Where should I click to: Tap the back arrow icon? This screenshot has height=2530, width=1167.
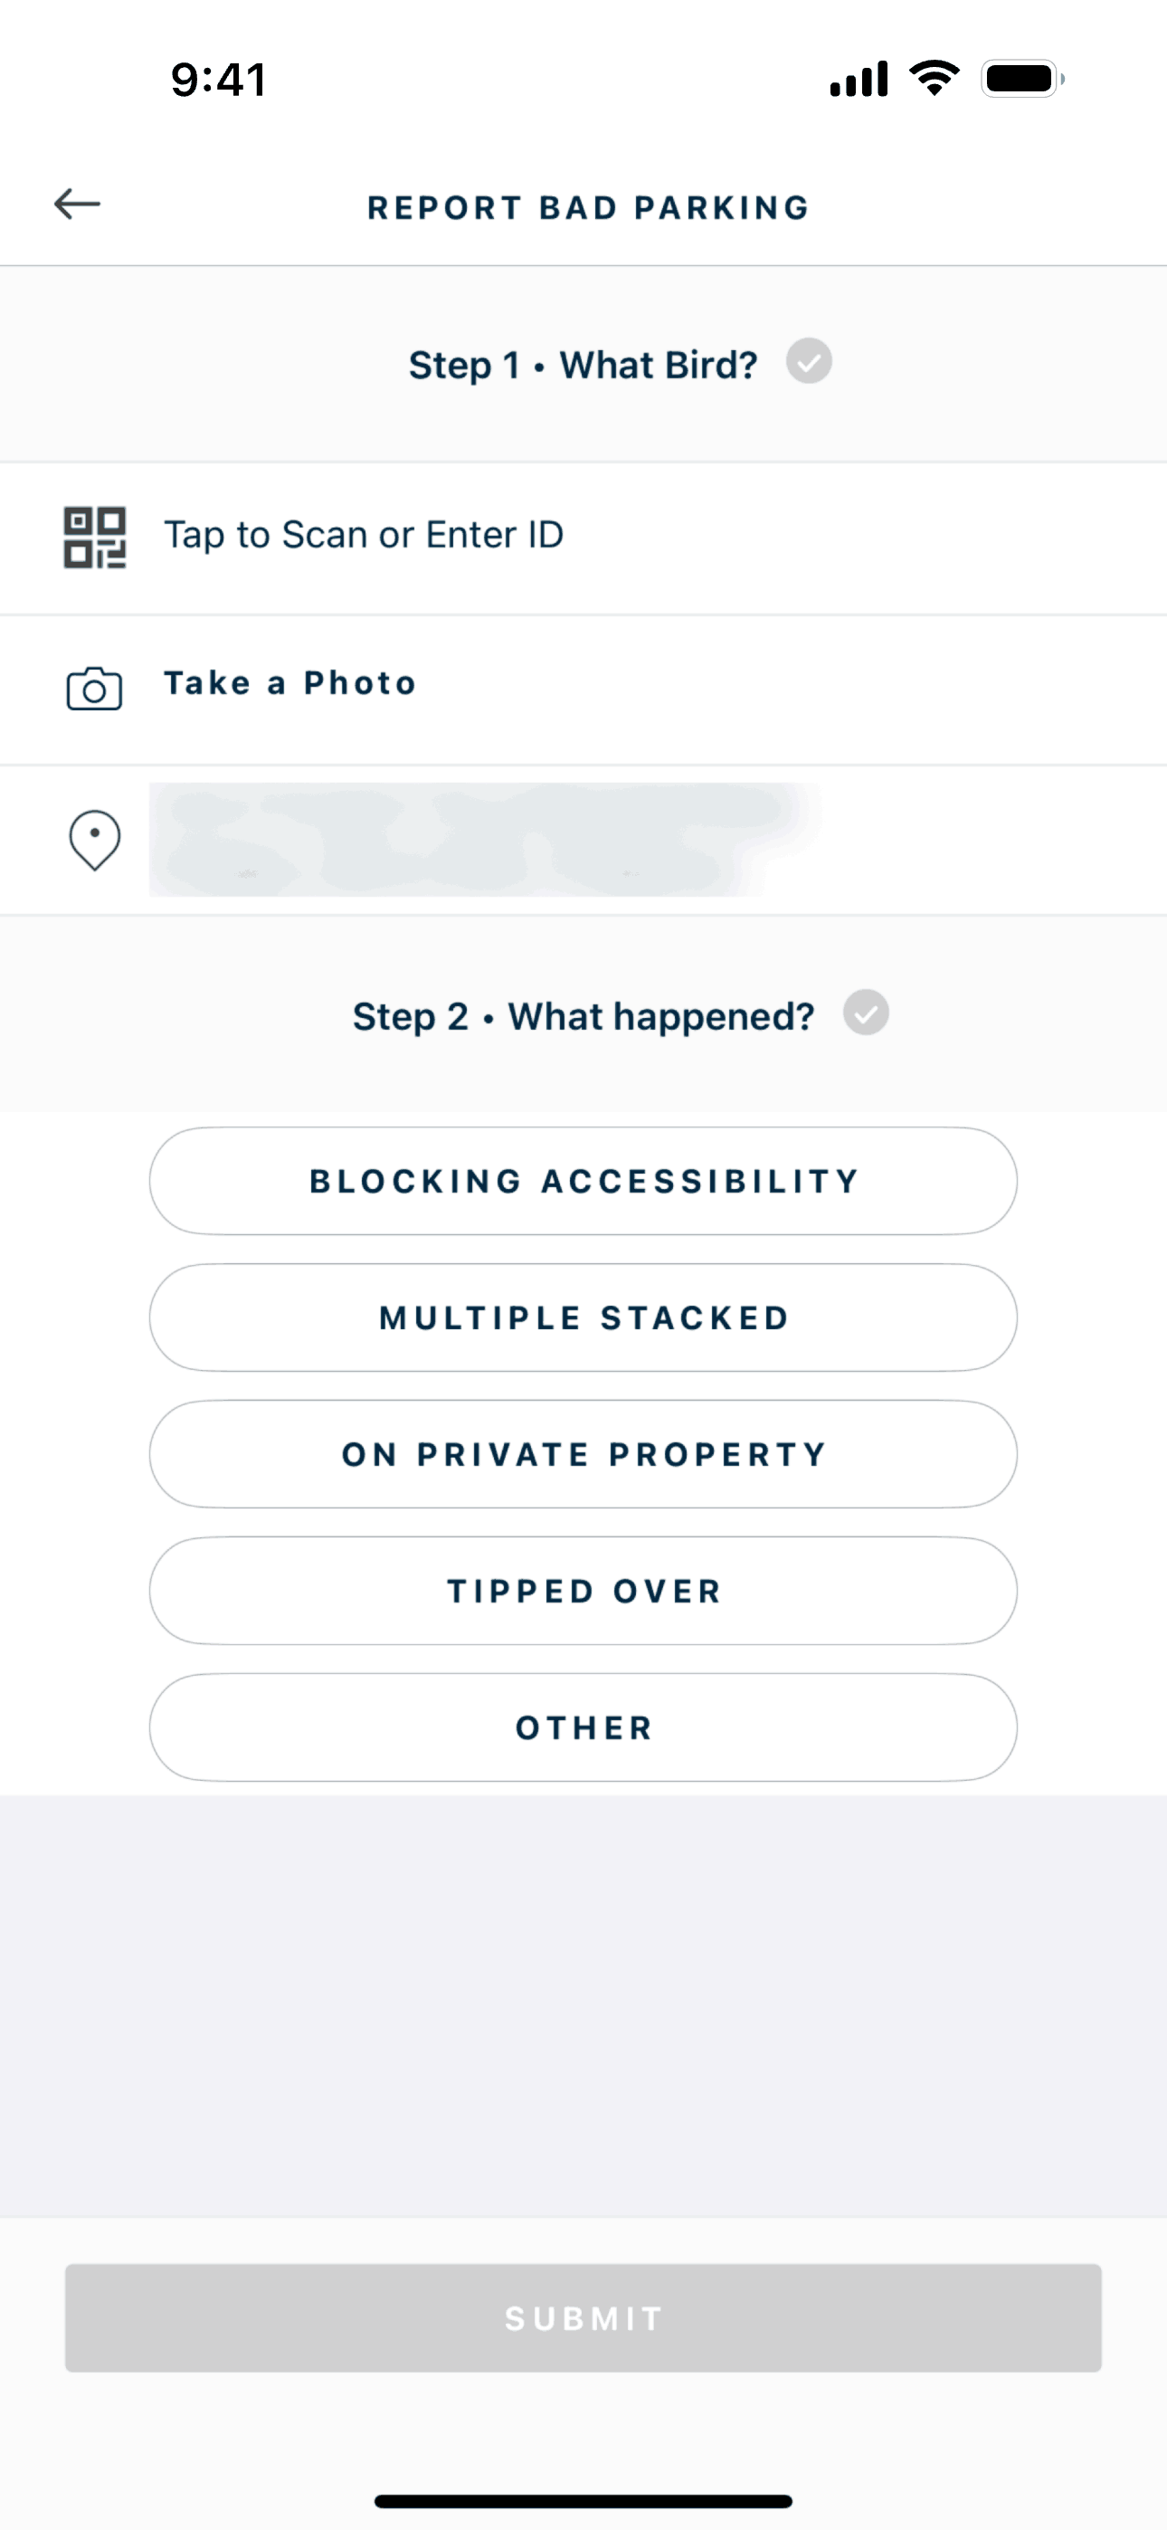pyautogui.click(x=78, y=204)
